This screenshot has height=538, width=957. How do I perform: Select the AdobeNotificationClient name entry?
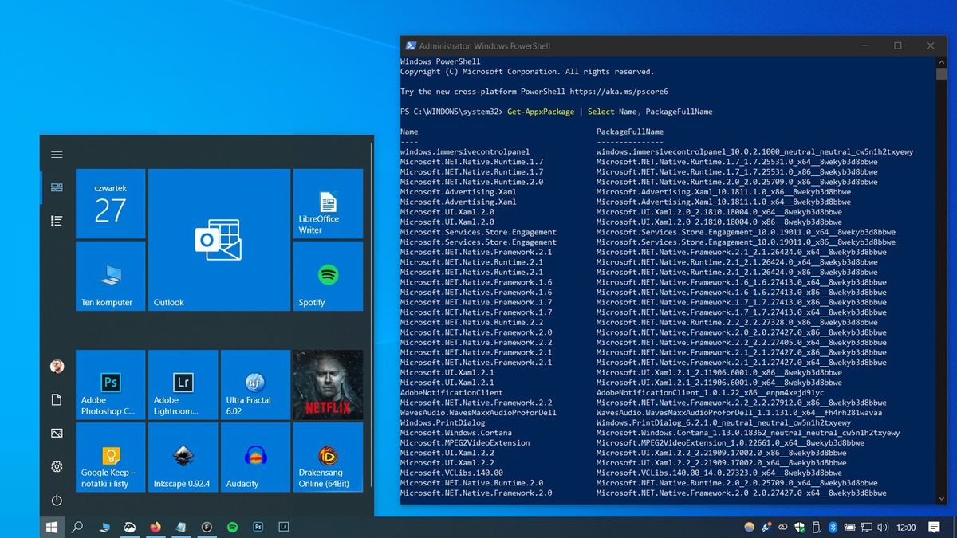coord(451,392)
